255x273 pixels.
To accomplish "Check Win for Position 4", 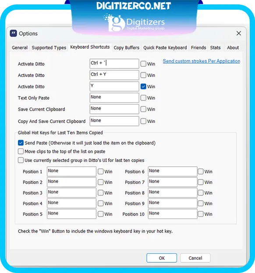I will coord(100,203).
